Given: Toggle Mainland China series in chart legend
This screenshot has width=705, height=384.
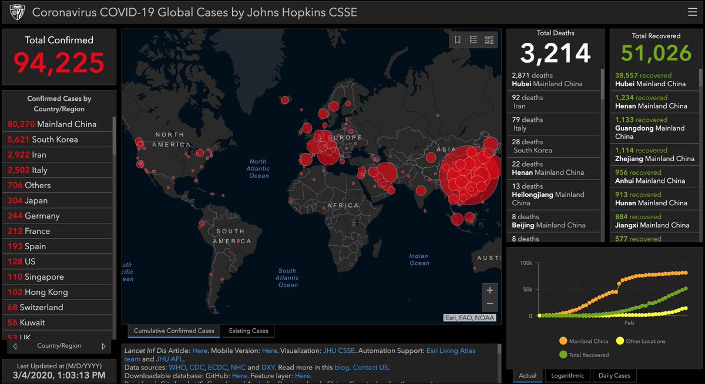Looking at the screenshot, I should (584, 341).
